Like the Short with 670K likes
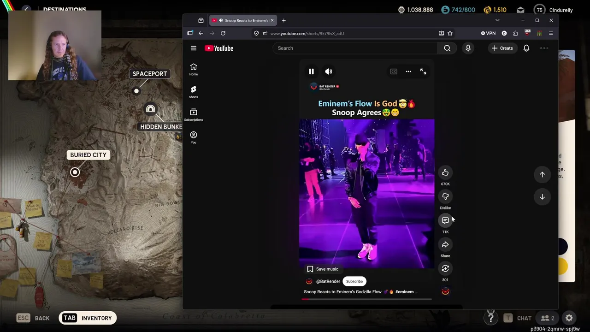The image size is (590, 332). (x=445, y=172)
